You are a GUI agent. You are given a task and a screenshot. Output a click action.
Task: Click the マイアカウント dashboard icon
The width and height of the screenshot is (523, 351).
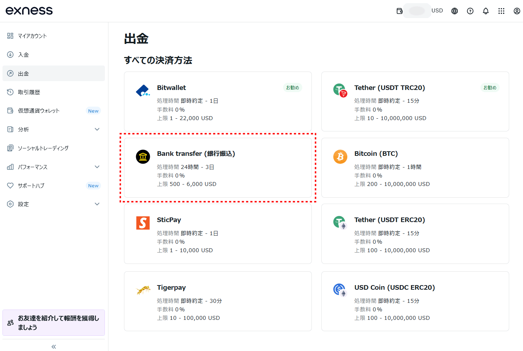(x=10, y=36)
